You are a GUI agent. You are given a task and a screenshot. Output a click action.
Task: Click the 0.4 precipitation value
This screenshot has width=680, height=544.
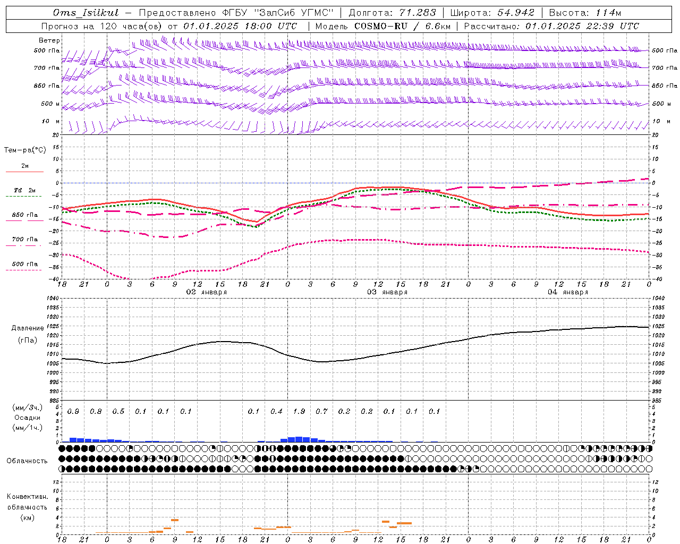pos(276,412)
